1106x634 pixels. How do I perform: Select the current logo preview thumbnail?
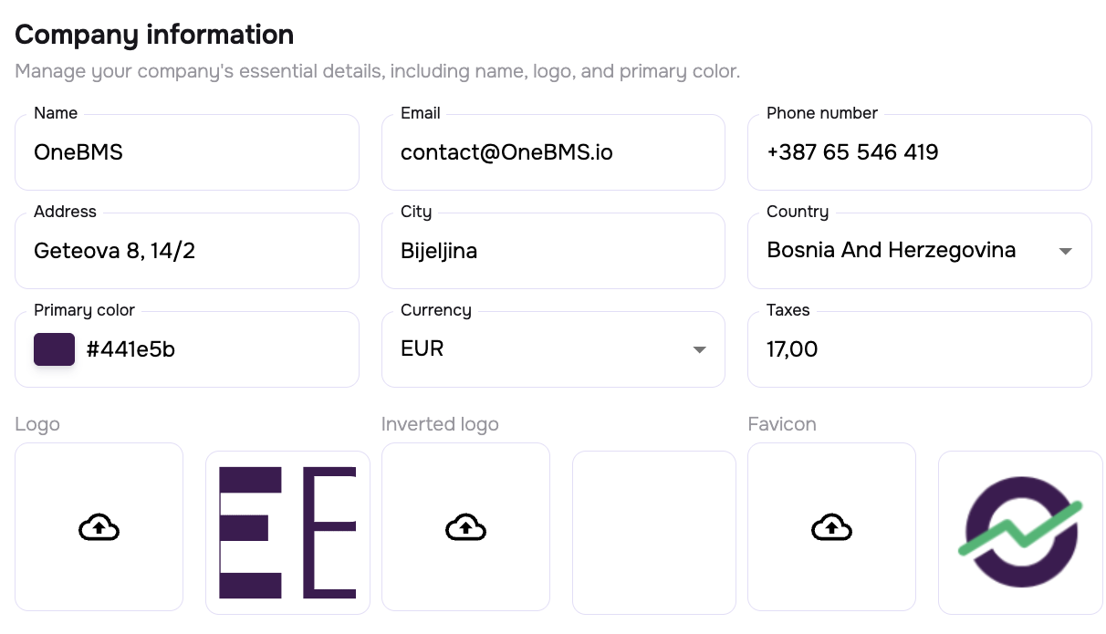[287, 532]
